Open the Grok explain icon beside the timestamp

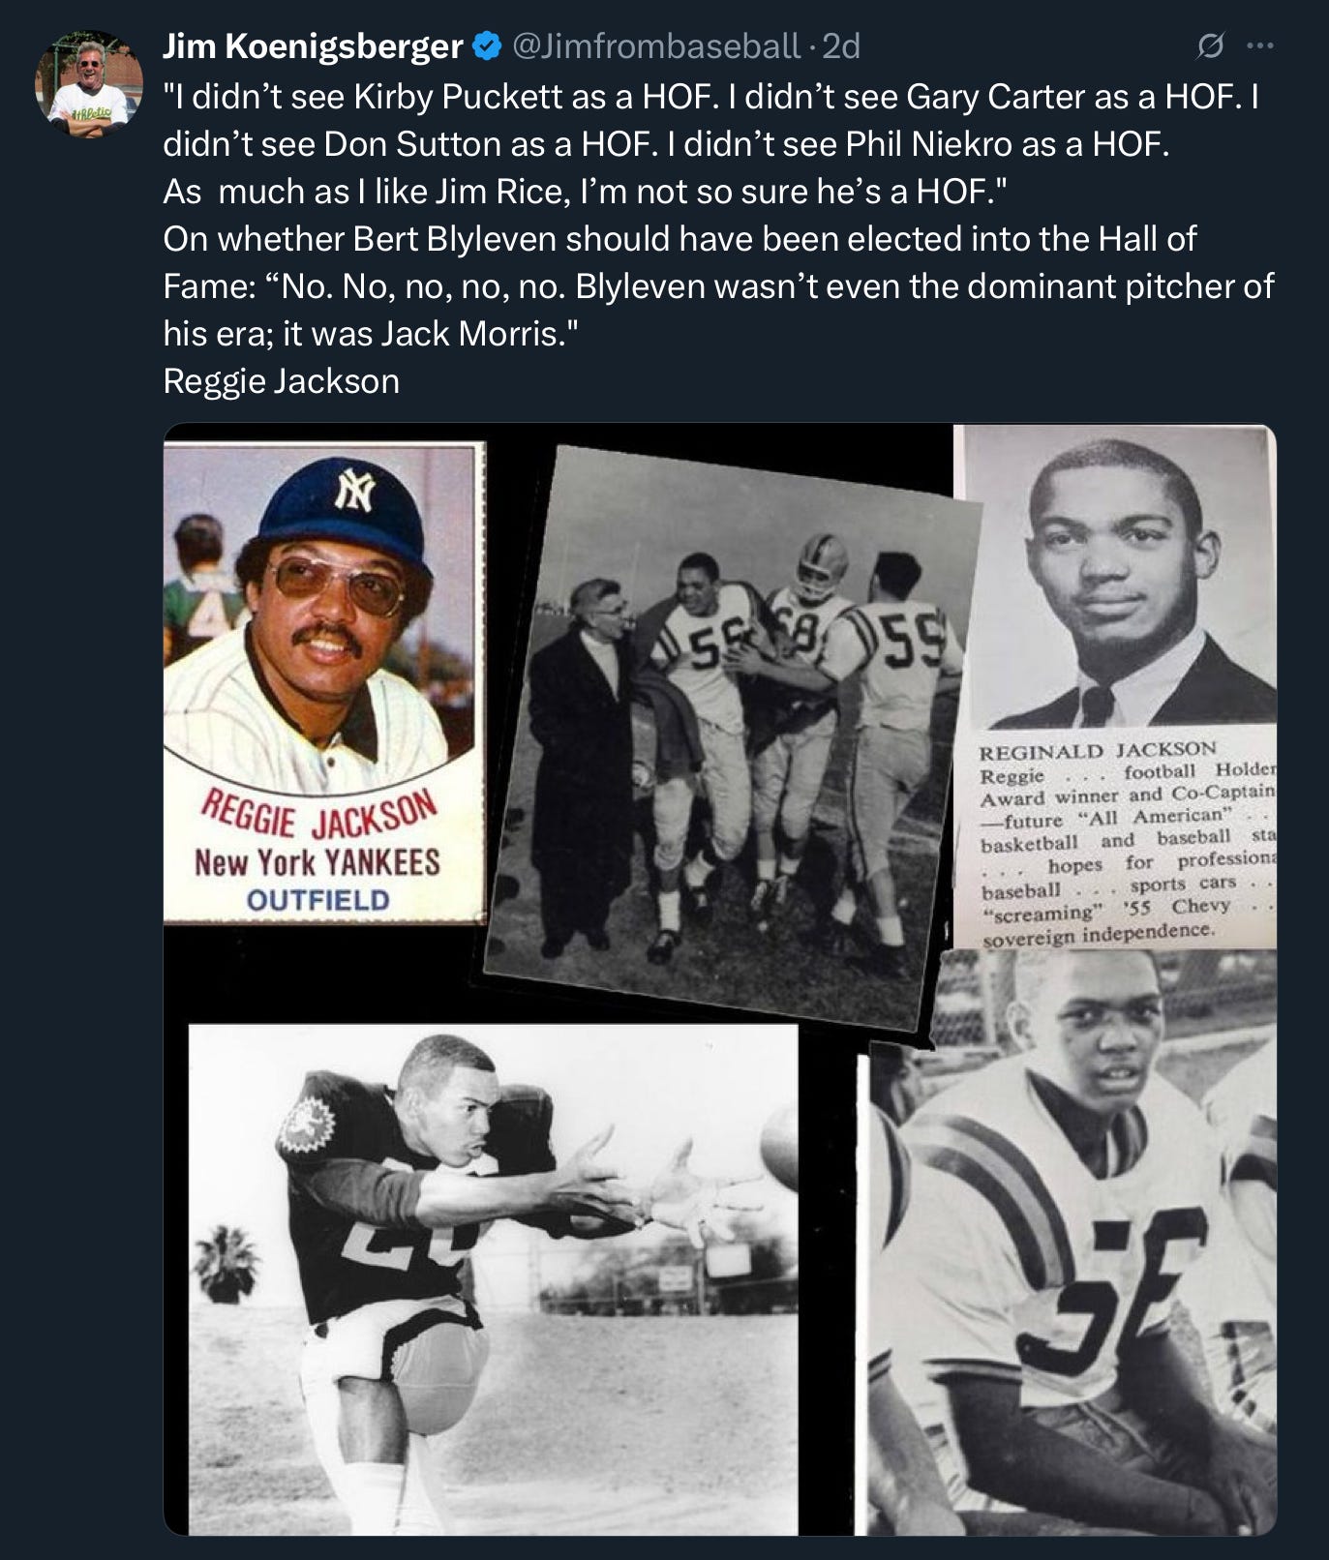[x=1210, y=45]
